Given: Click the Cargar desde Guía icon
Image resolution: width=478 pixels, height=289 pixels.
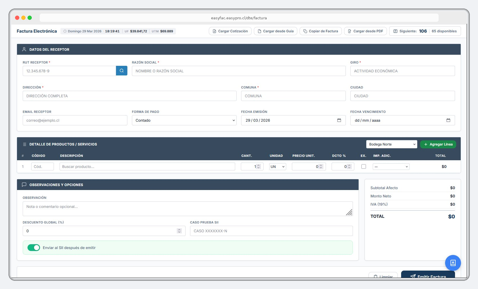Looking at the screenshot, I should [260, 31].
